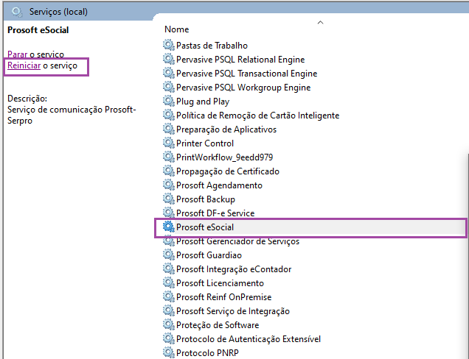This screenshot has height=359, width=469.
Task: Select the Prosoft Guardiao service
Action: [x=209, y=255]
